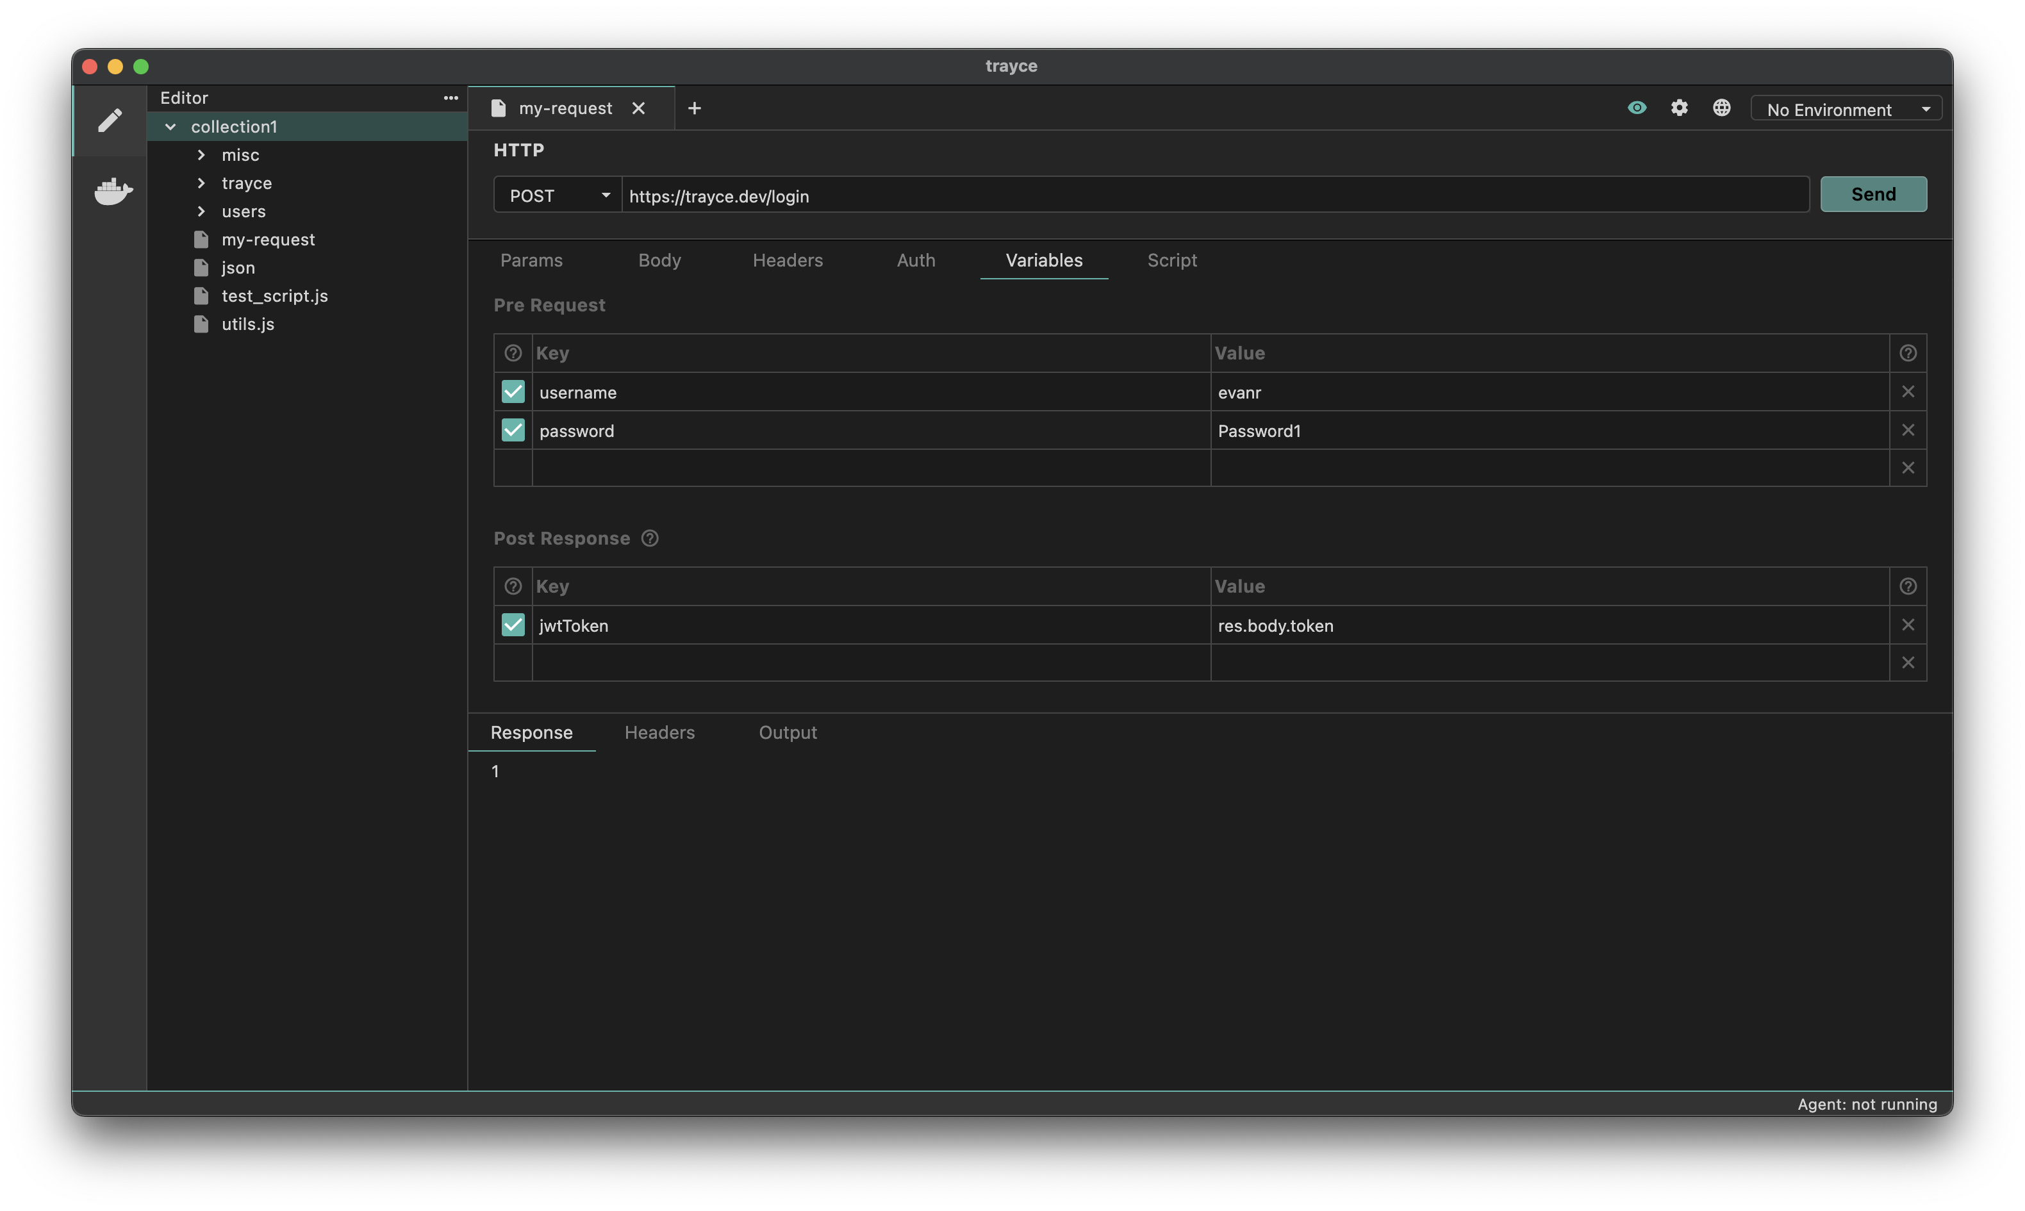Switch to the Auth tab
Image resolution: width=2025 pixels, height=1211 pixels.
pyautogui.click(x=915, y=260)
